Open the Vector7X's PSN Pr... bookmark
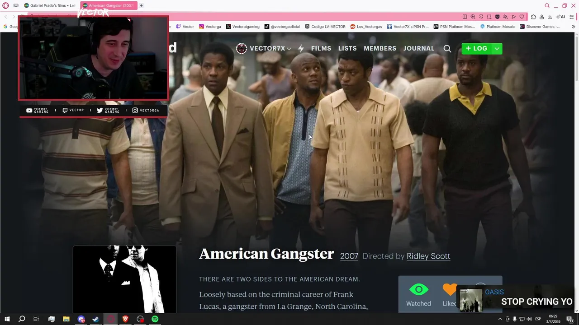579x325 pixels. tap(408, 27)
